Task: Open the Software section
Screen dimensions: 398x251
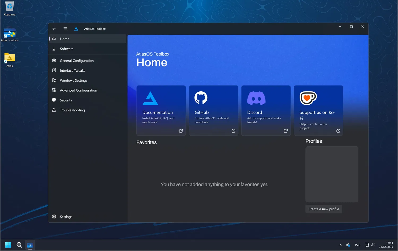Action: pyautogui.click(x=88, y=49)
